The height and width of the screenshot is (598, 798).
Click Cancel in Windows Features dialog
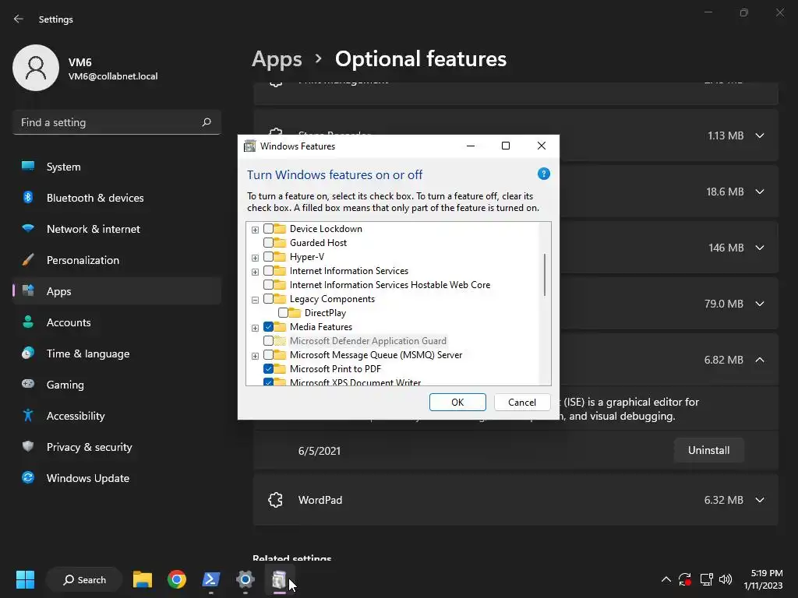pyautogui.click(x=521, y=403)
